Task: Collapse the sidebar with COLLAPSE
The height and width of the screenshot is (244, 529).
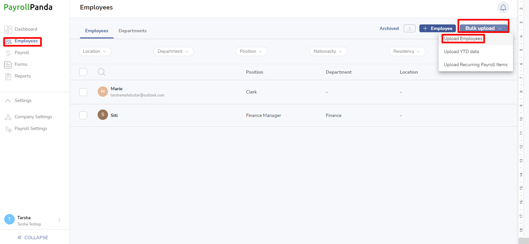Action: [x=33, y=237]
